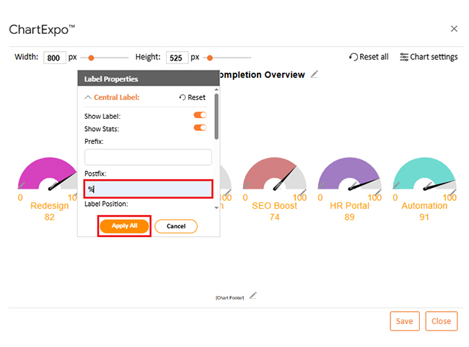Cancel the label property changes
This screenshot has width=469, height=347.
pyautogui.click(x=175, y=226)
